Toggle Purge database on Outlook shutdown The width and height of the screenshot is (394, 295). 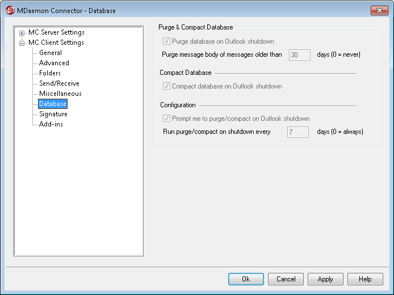coord(166,41)
